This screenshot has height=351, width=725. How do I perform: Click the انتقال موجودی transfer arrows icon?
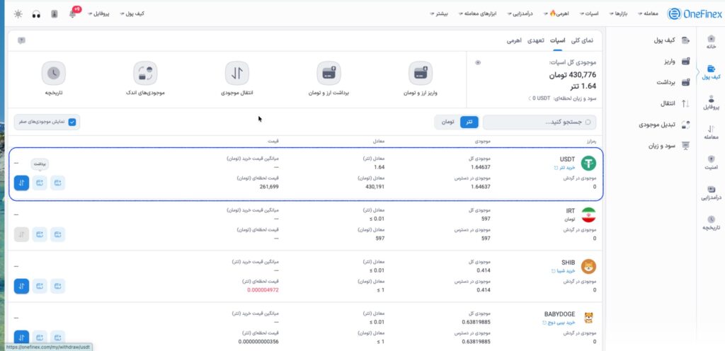pos(236,73)
